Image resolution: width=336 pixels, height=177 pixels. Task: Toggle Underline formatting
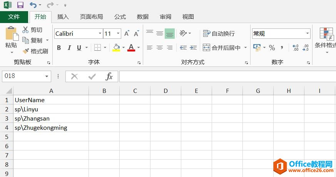[x=79, y=48]
